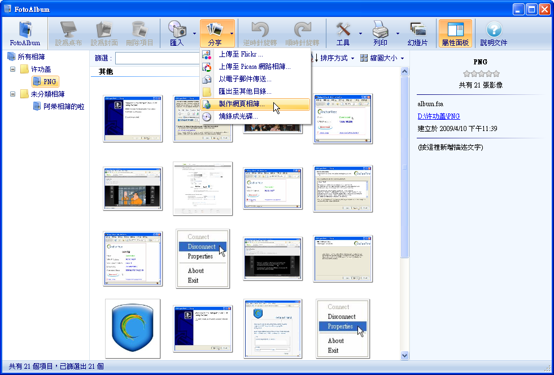Choose 上傳至 Flickr menu item
The height and width of the screenshot is (375, 554).
[x=255, y=54]
